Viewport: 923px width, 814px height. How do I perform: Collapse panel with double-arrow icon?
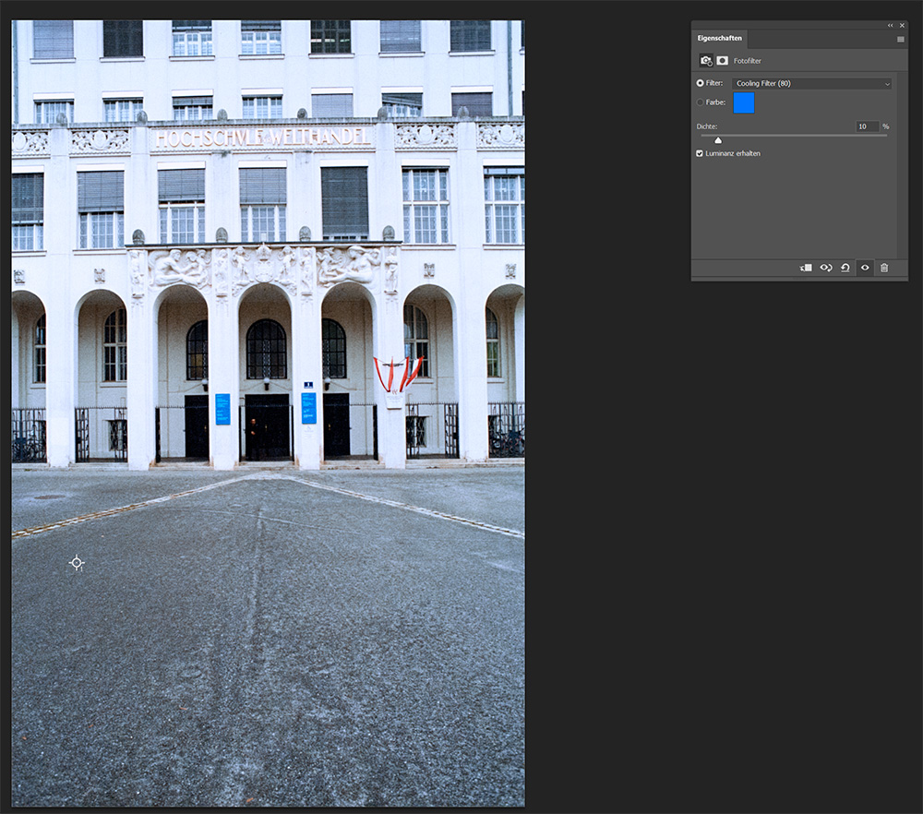click(890, 25)
